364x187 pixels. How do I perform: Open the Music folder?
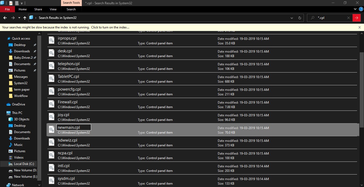(18, 145)
